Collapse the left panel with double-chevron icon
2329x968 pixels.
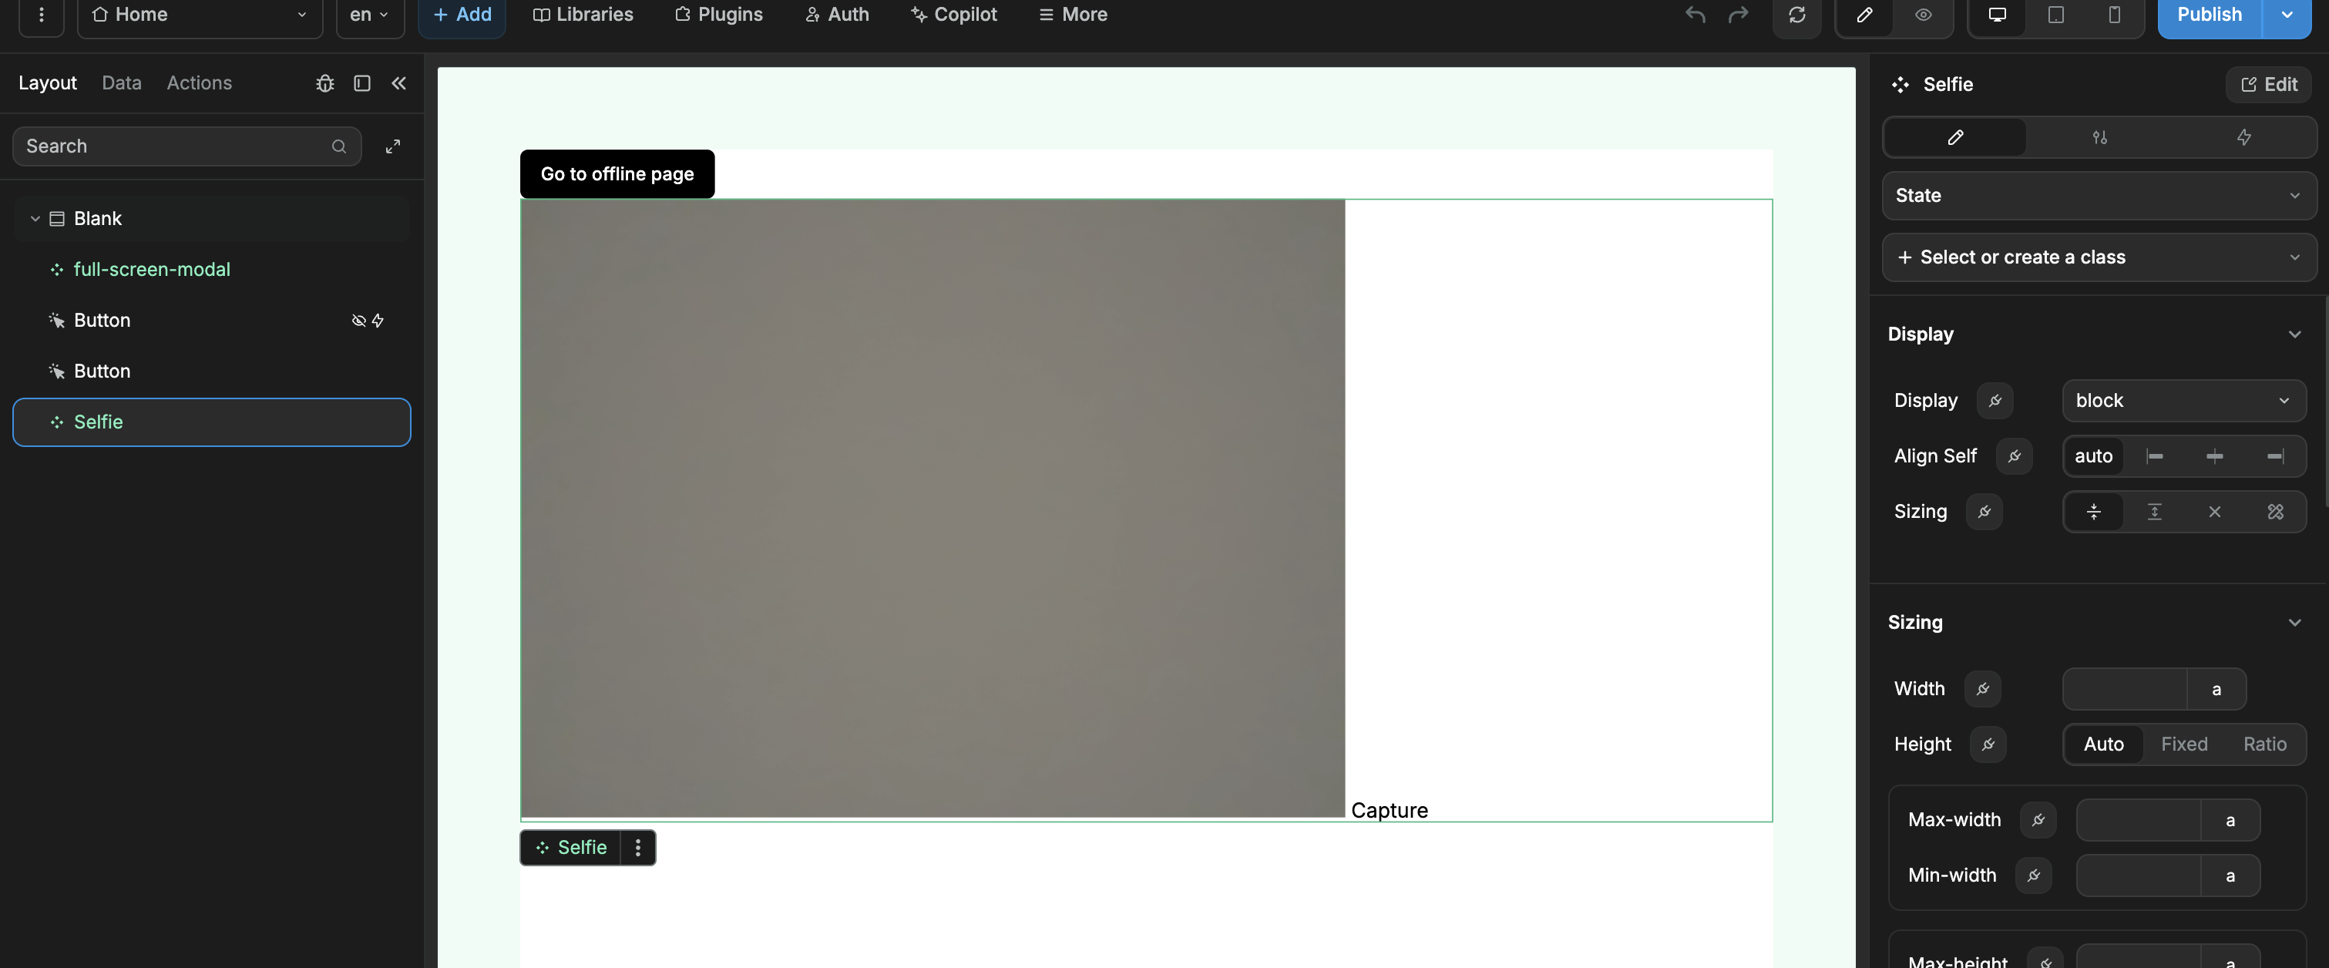tap(398, 83)
